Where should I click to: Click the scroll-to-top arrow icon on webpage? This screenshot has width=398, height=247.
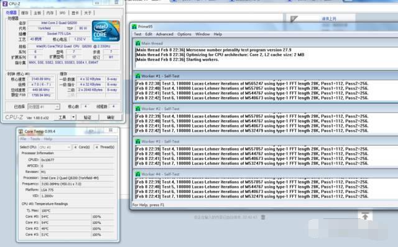365,216
